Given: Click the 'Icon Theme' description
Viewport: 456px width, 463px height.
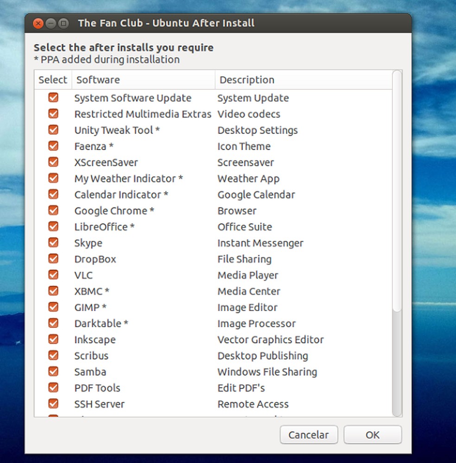Looking at the screenshot, I should click(x=244, y=146).
